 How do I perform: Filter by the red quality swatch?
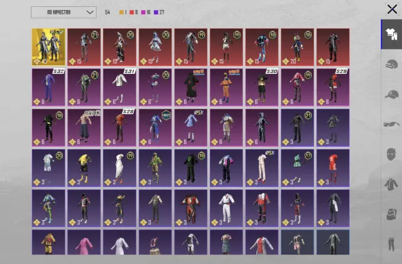point(133,13)
